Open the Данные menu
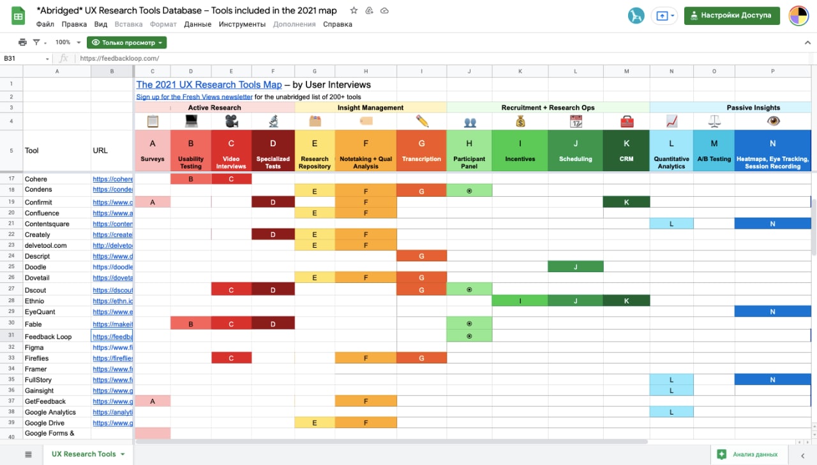817x465 pixels. 198,24
